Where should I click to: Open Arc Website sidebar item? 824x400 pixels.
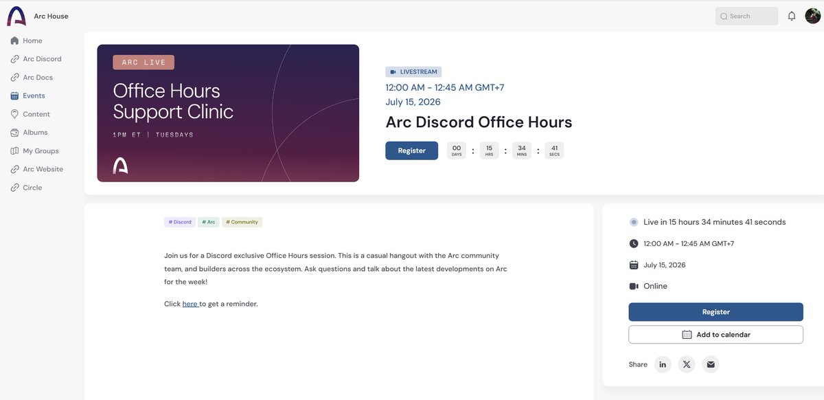(x=42, y=169)
